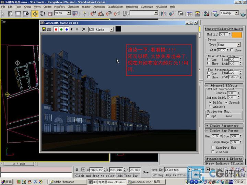Toggle Select and Manipulate tool
Viewport: 247px width, 185px height.
[84, 14]
